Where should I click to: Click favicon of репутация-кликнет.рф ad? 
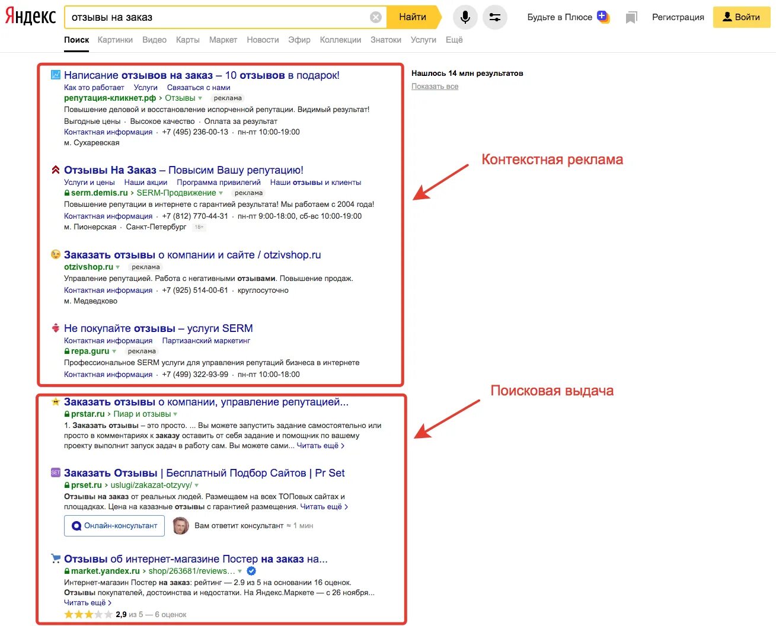click(x=56, y=75)
